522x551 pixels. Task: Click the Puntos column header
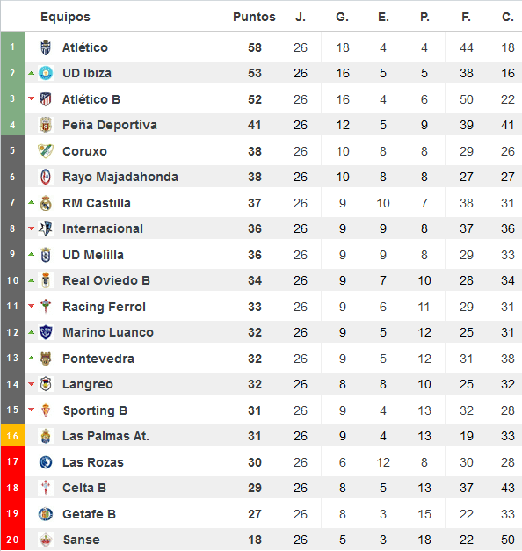click(x=254, y=17)
